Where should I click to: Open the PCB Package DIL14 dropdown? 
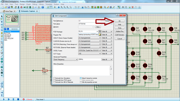(97, 31)
